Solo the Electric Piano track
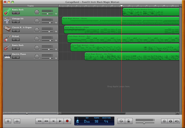 click(x=18, y=57)
